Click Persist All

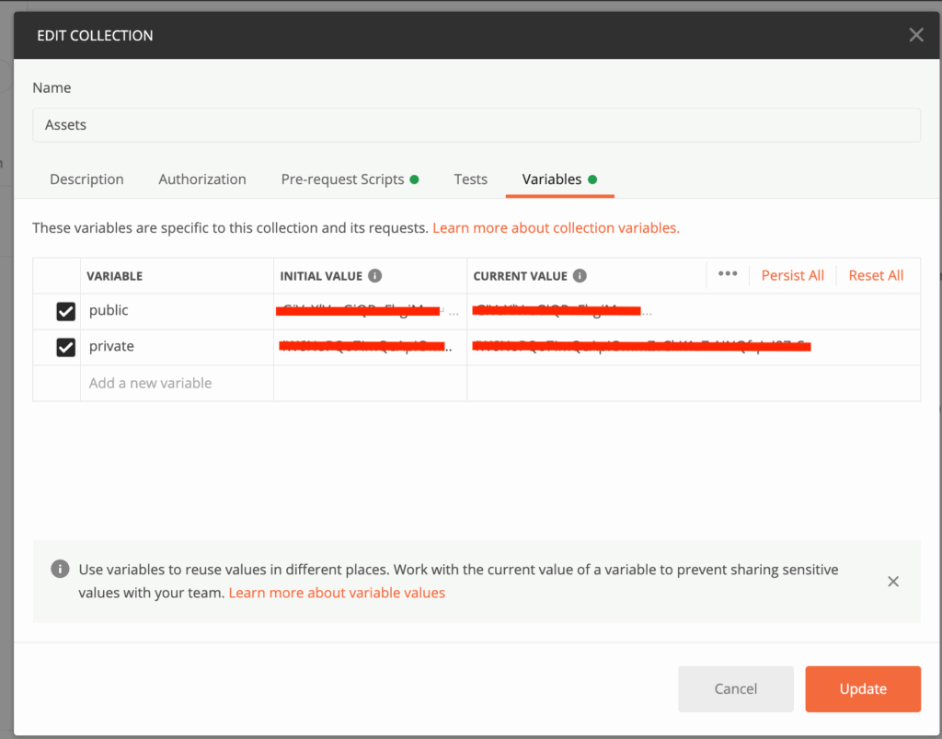[792, 275]
